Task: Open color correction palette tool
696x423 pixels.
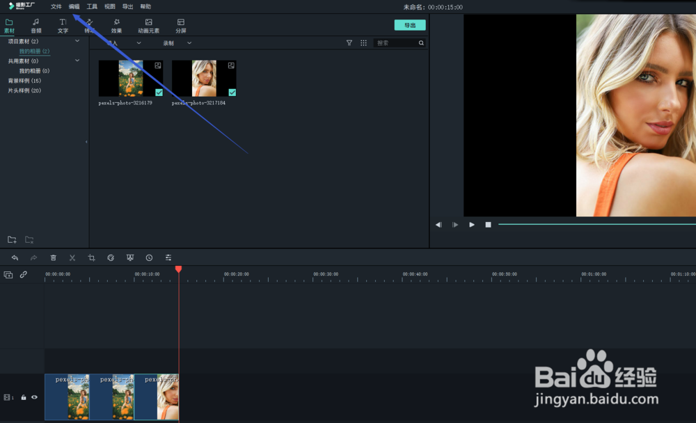Action: tap(111, 257)
